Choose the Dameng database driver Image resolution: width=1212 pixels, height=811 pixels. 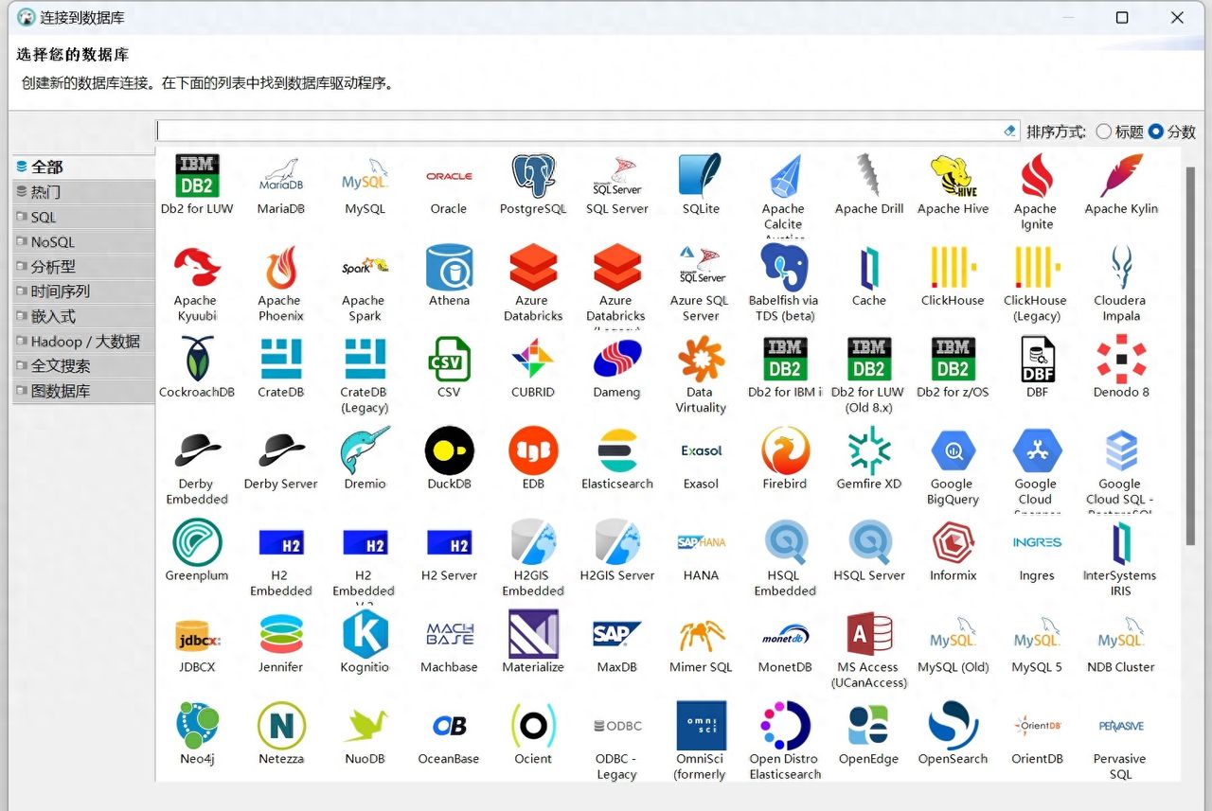pyautogui.click(x=616, y=360)
